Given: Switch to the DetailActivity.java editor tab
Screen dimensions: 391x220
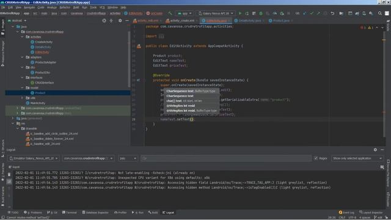Looking at the screenshot, I should pyautogui.click(x=249, y=21).
